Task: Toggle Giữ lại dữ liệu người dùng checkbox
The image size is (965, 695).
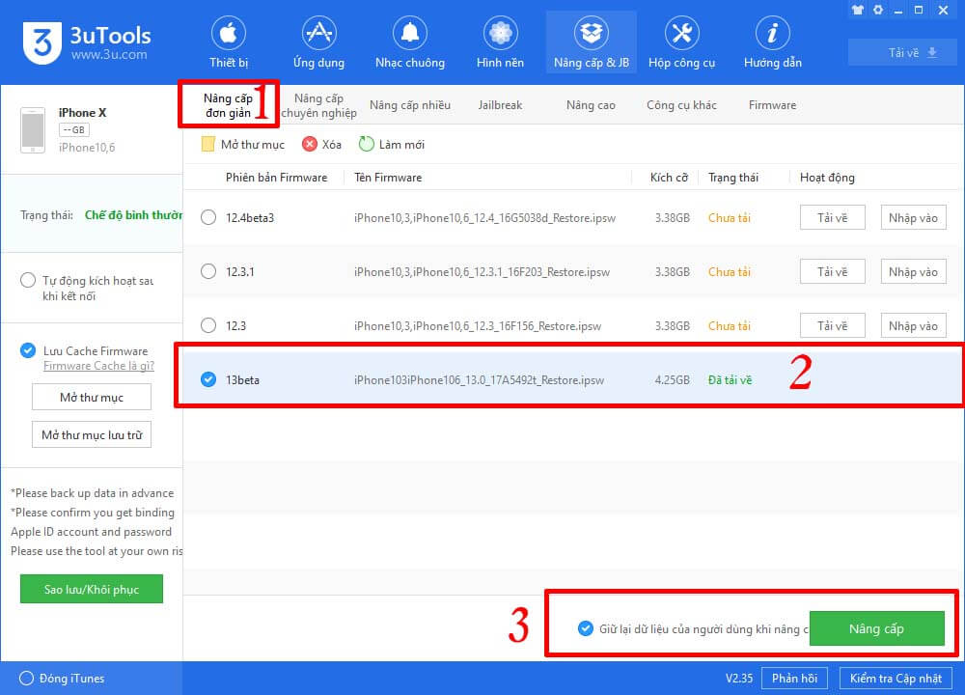Action: 586,628
